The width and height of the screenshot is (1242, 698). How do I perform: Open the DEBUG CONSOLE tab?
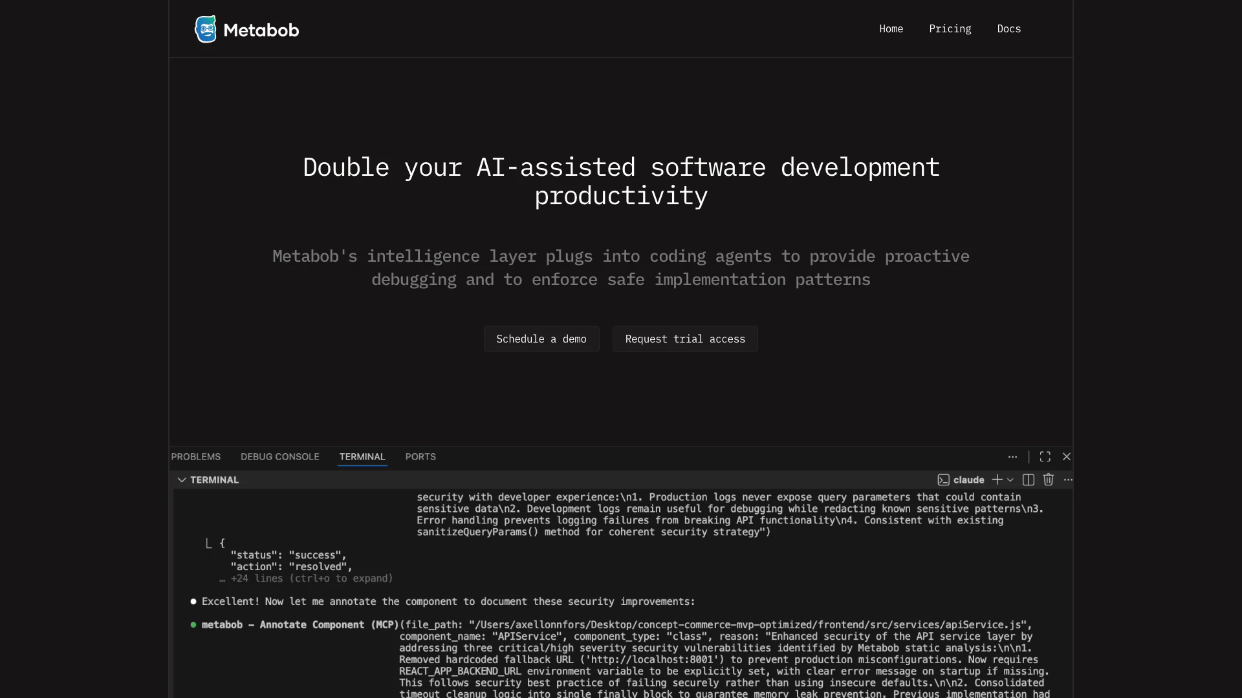[280, 456]
